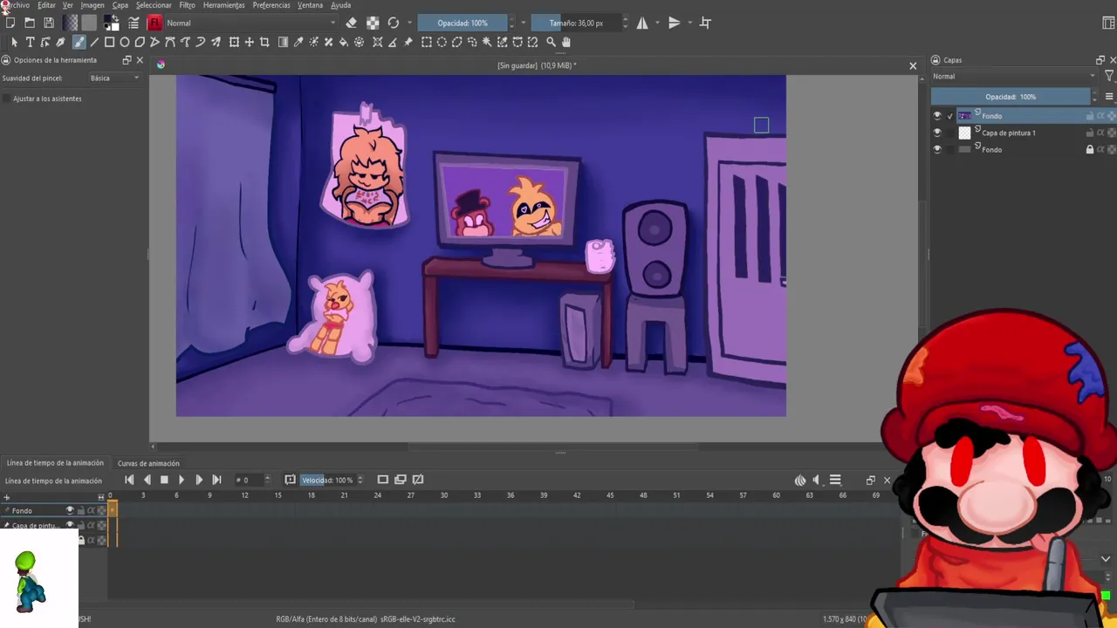This screenshot has height=628, width=1117.
Task: Reload the original brush preset
Action: 394,23
